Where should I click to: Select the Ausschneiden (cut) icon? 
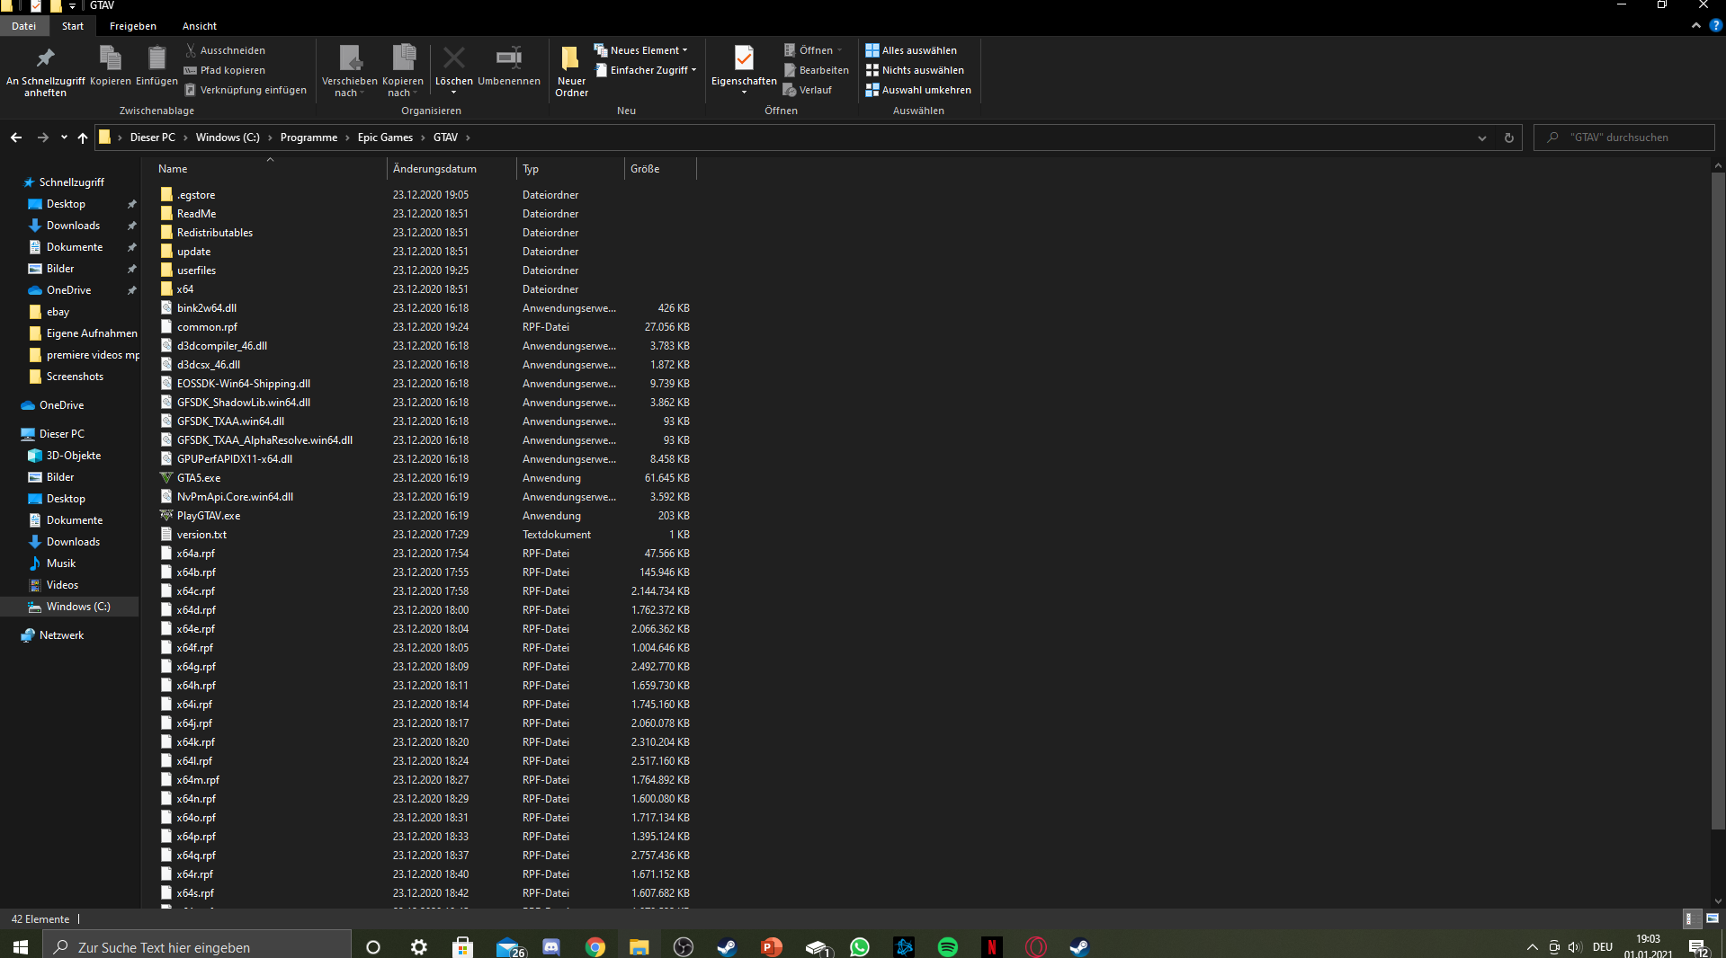(x=192, y=49)
